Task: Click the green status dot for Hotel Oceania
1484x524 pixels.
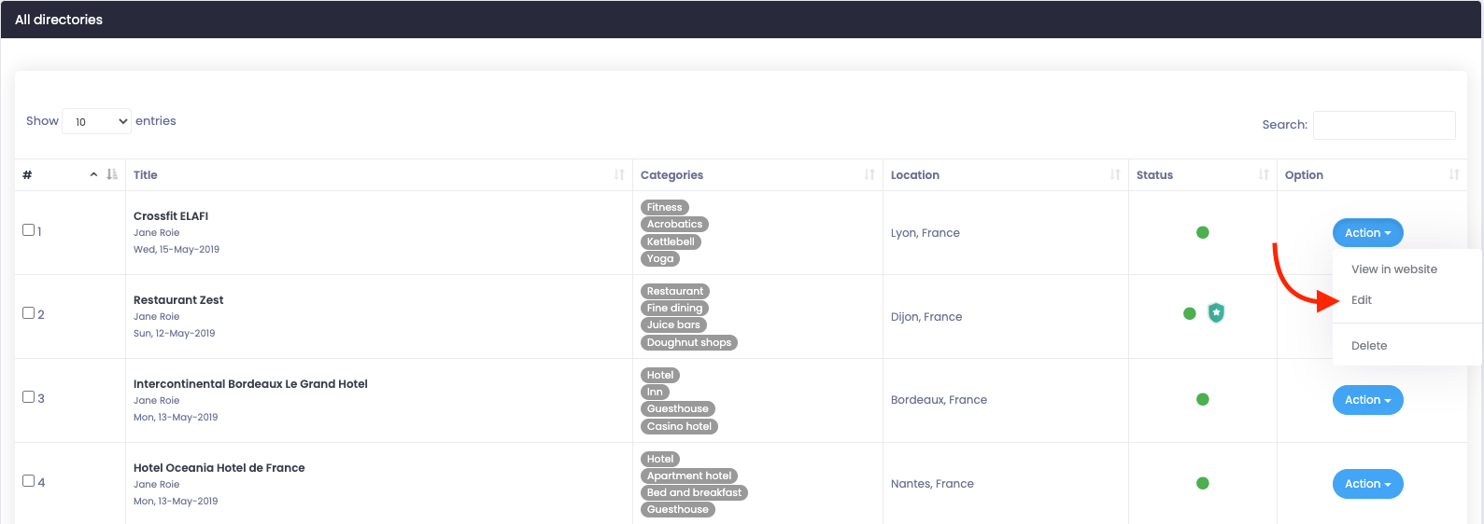Action: tap(1203, 483)
